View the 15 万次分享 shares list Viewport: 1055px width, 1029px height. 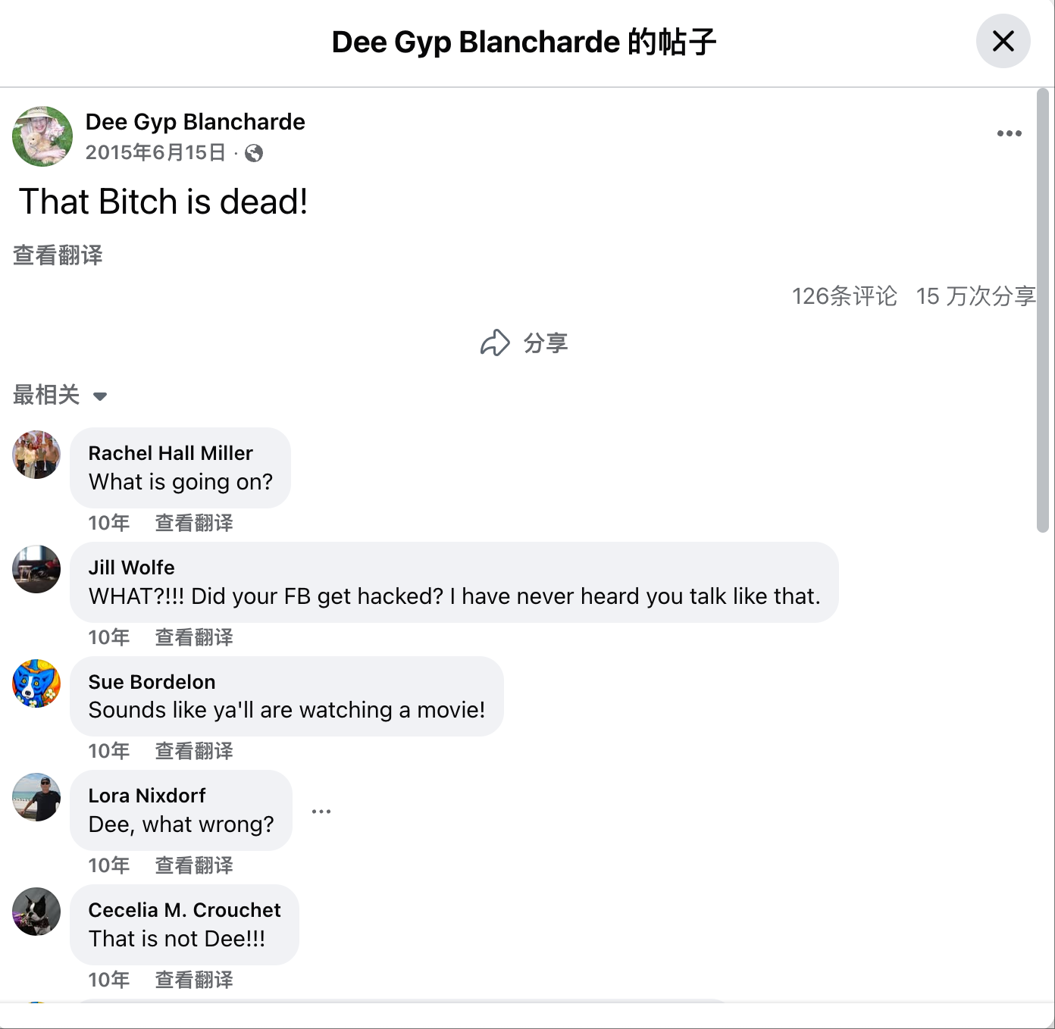point(975,296)
